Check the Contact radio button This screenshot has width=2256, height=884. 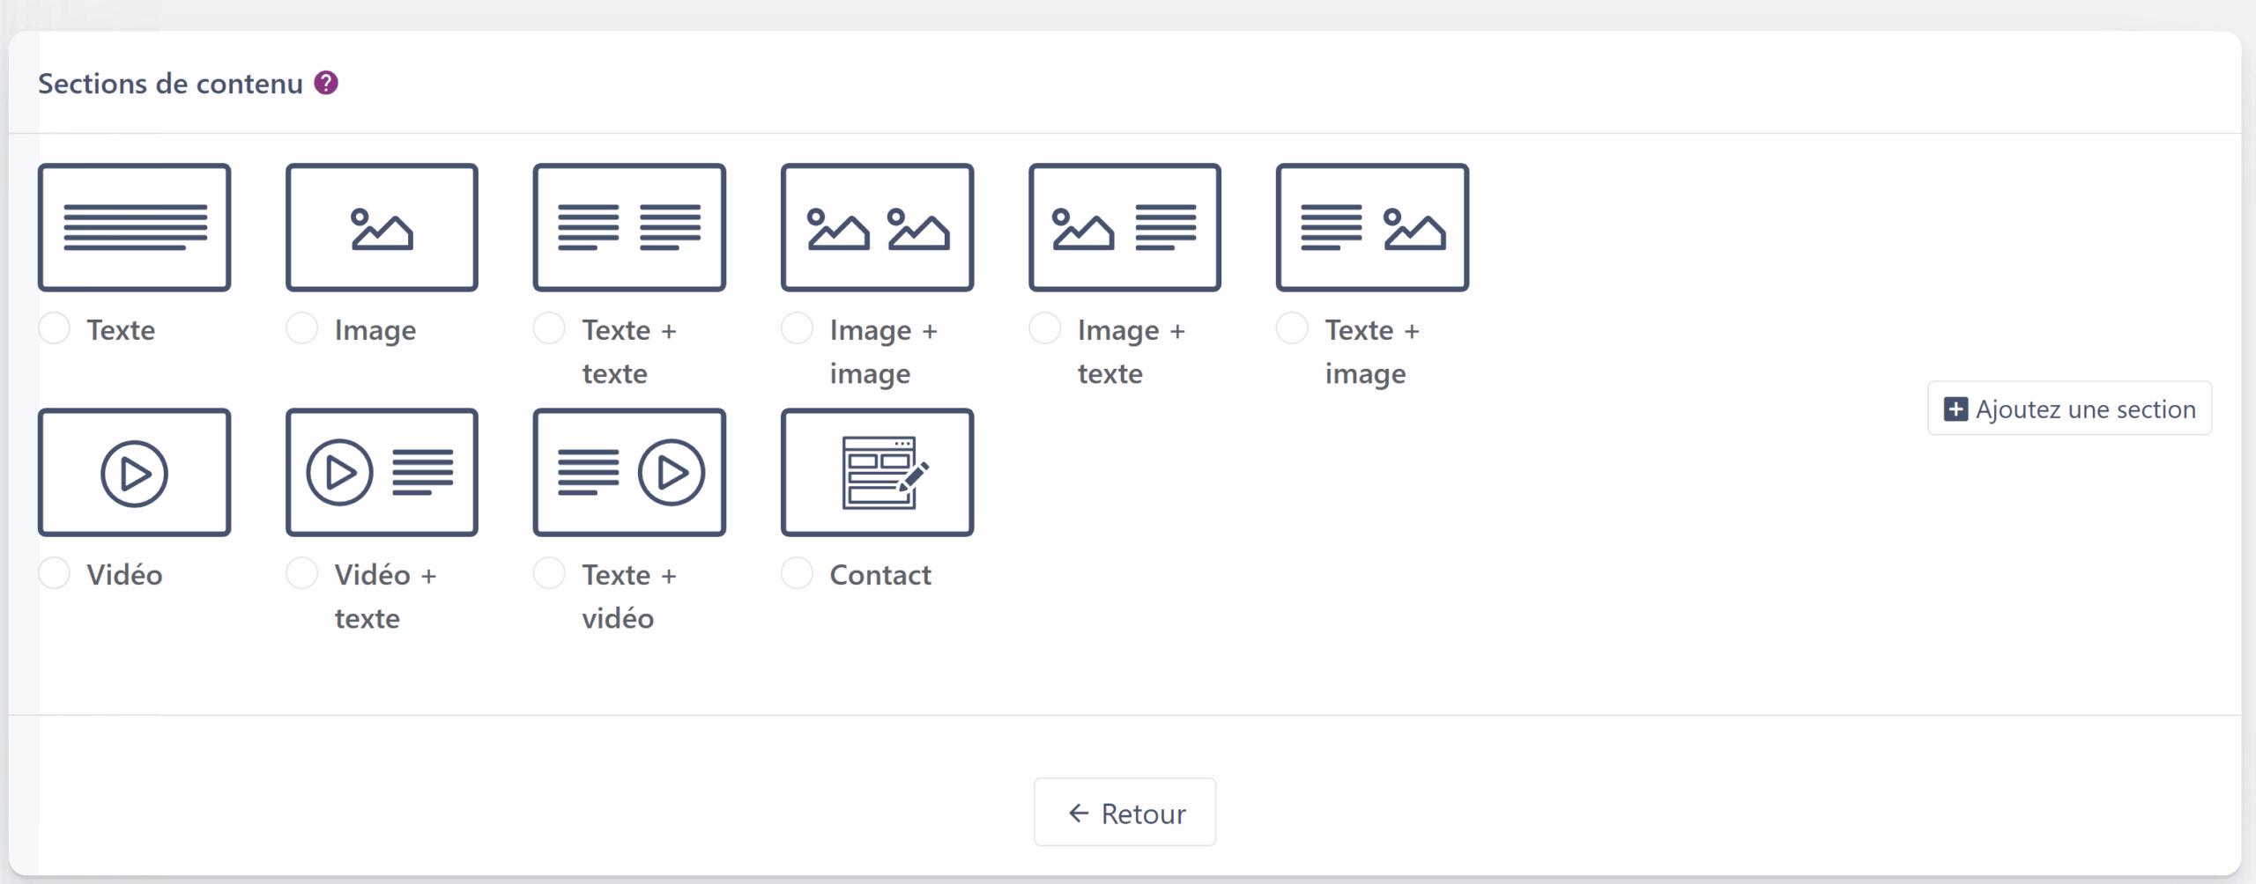coord(798,573)
